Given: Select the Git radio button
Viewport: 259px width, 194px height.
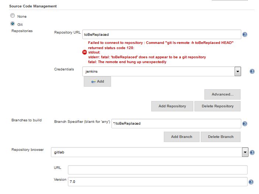Looking at the screenshot, I should (x=13, y=24).
